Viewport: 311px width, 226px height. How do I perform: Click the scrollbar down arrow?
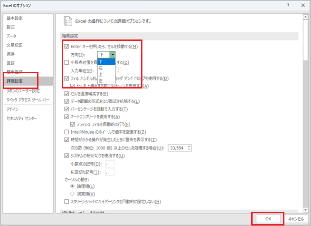pyautogui.click(x=305, y=210)
